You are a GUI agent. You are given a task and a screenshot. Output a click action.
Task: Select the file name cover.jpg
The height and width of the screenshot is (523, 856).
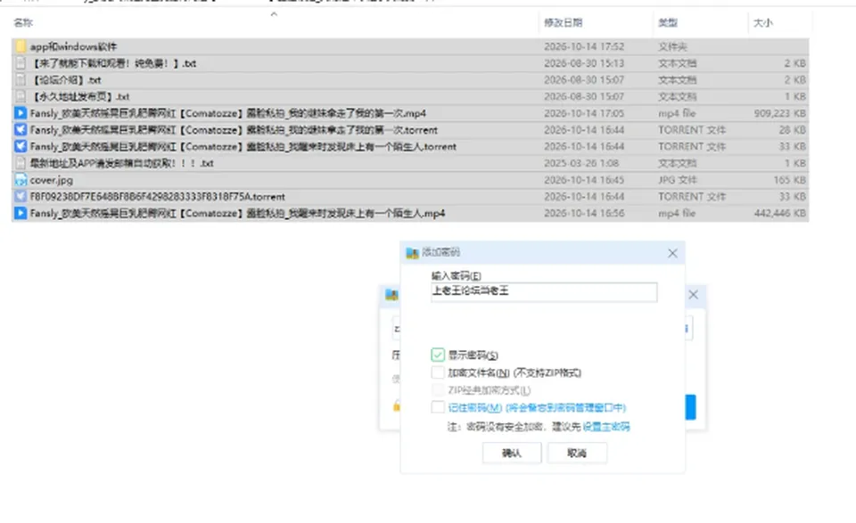coord(52,180)
